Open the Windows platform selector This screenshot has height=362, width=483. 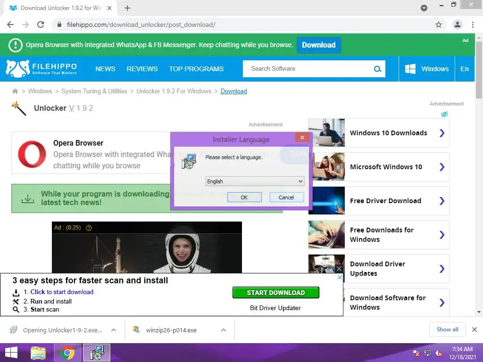(x=426, y=69)
